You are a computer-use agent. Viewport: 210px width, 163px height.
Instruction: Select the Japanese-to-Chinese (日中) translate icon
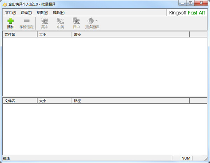(76, 21)
